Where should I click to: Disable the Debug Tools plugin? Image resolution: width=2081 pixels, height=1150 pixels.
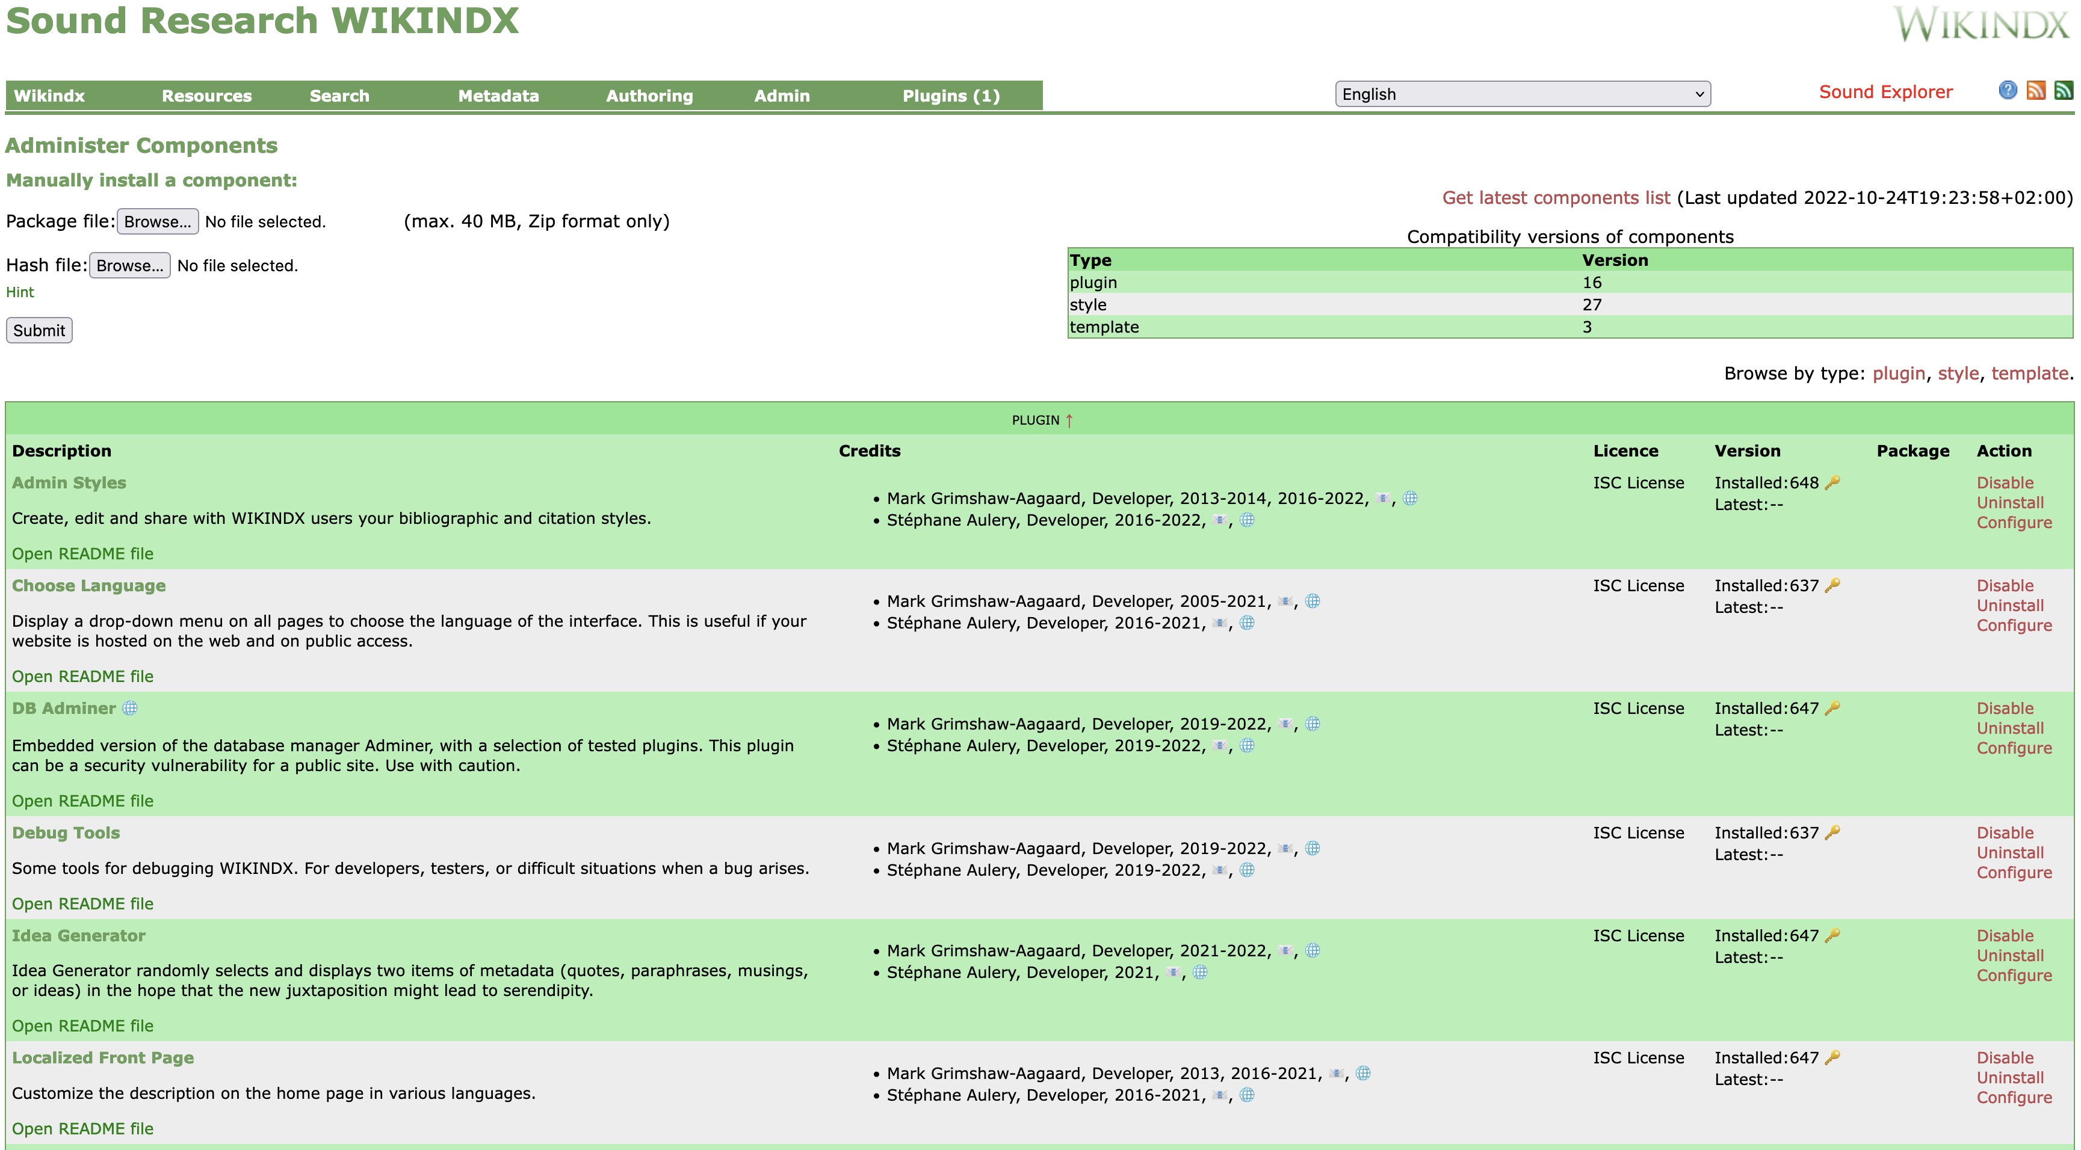pos(2006,832)
